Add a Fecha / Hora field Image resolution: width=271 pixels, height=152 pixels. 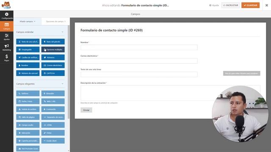tap(28, 101)
